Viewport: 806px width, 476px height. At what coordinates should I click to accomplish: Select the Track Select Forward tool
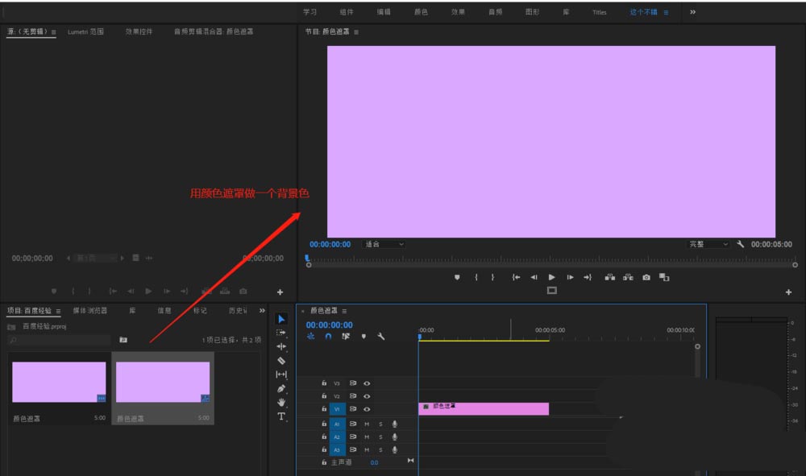(x=281, y=333)
